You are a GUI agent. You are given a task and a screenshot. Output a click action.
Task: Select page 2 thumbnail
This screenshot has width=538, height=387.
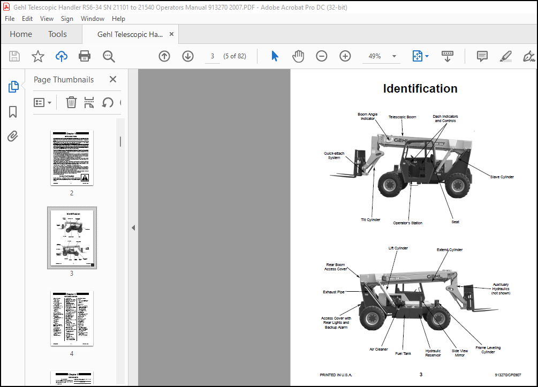tap(72, 158)
